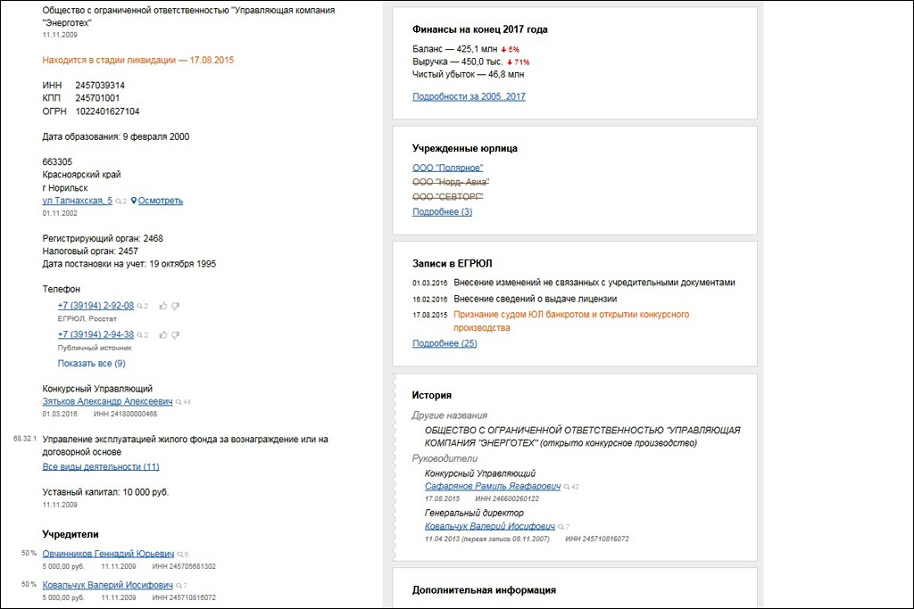Open Подробности за 2005..2017 finance link
914x609 pixels.
point(469,96)
